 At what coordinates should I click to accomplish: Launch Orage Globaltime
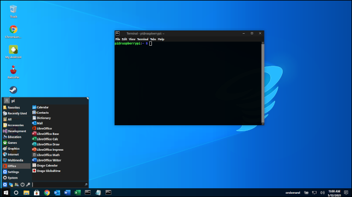(60, 171)
